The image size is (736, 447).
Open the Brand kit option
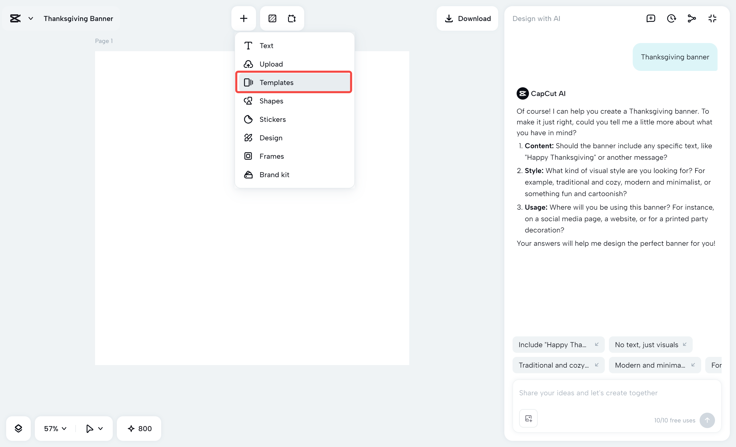(x=274, y=175)
